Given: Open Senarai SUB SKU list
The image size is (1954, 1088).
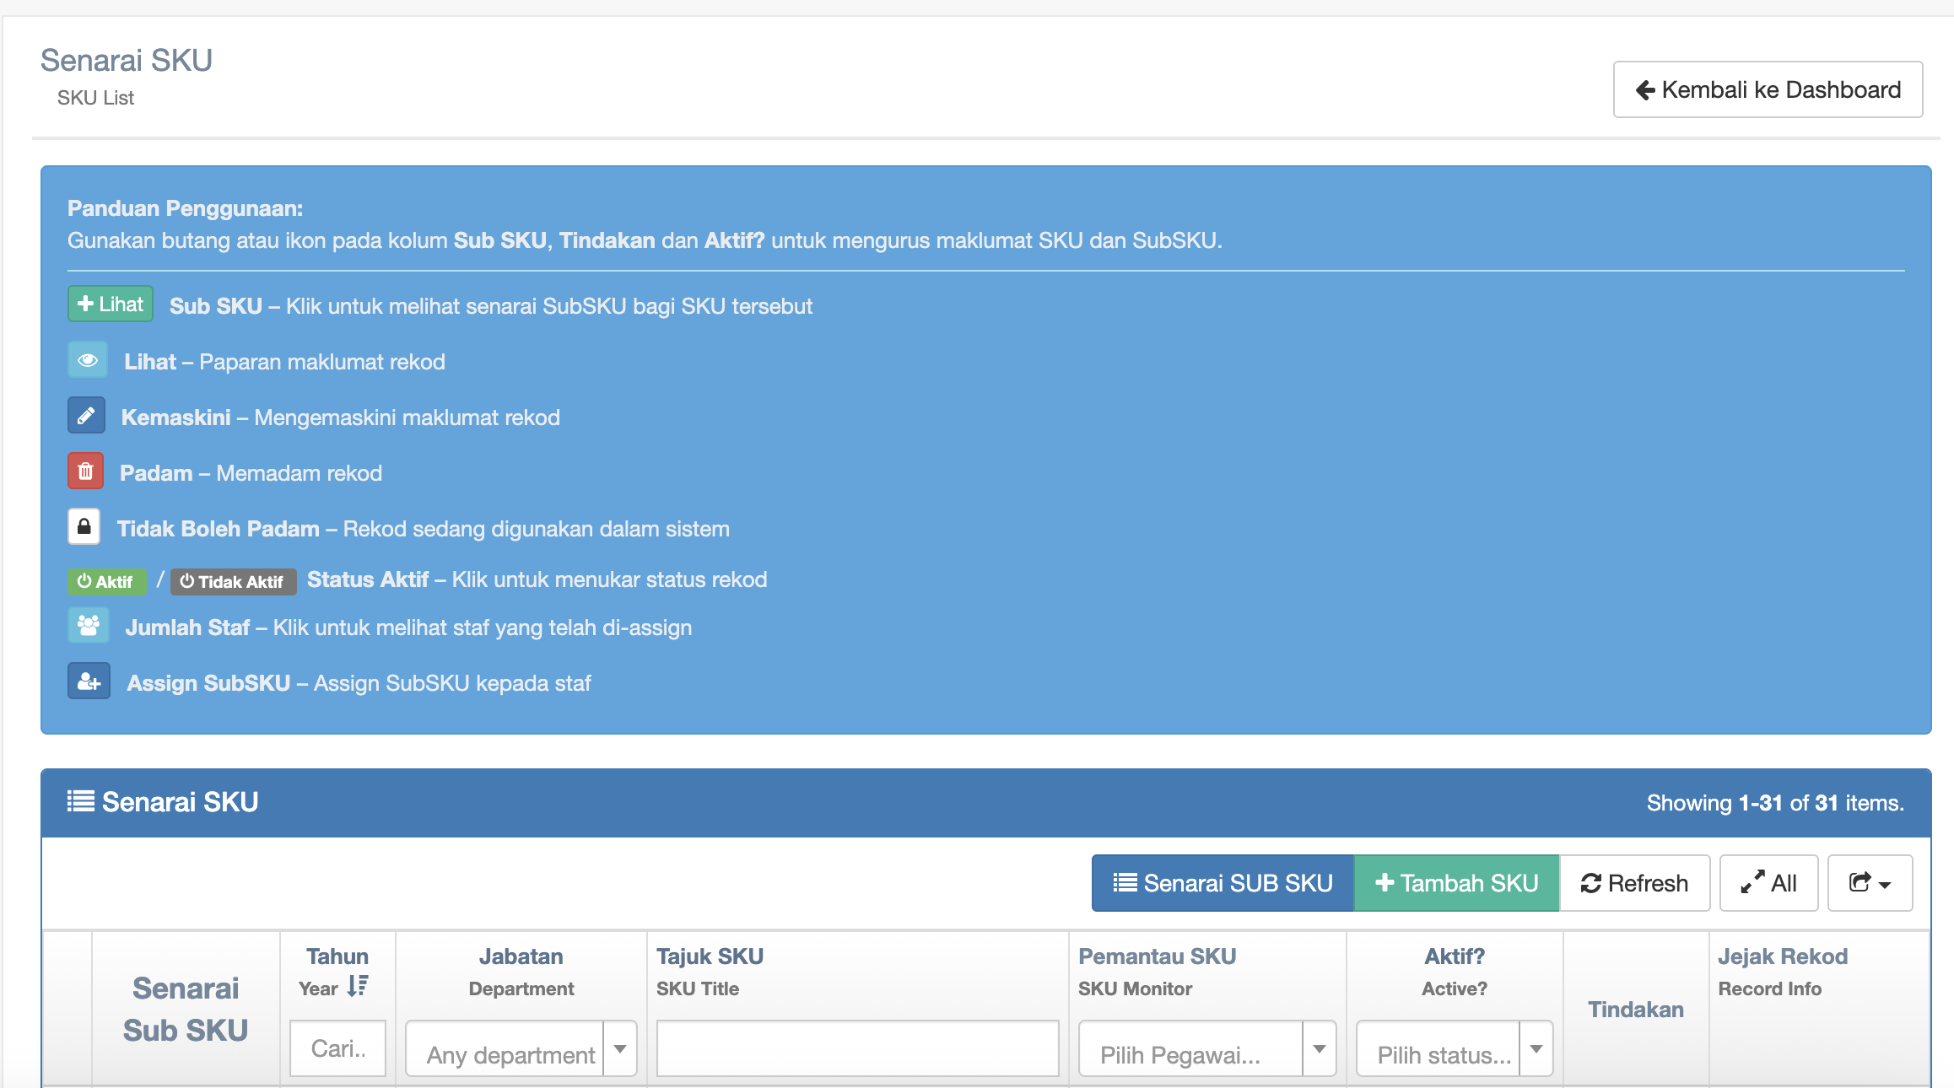Looking at the screenshot, I should pyautogui.click(x=1223, y=883).
